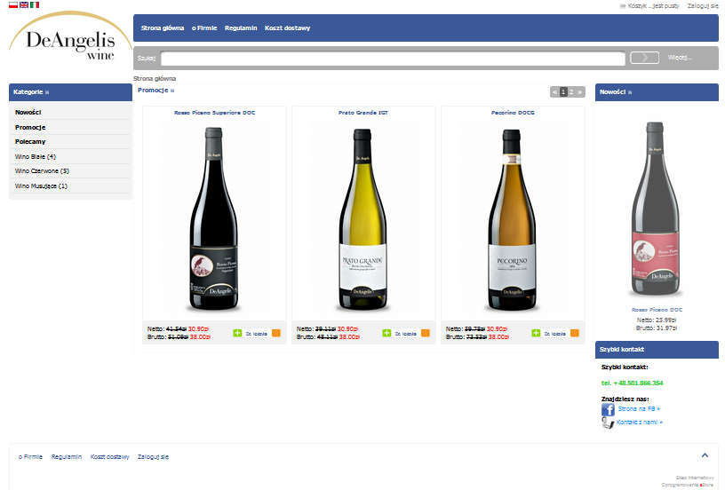Click the Rosso Piceno Superiore bottle image
Image resolution: width=725 pixels, height=490 pixels.
pos(214,218)
